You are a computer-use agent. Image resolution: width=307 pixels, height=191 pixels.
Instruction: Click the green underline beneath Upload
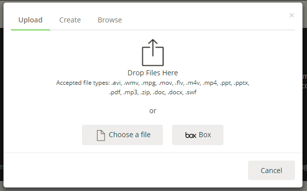(30, 30)
